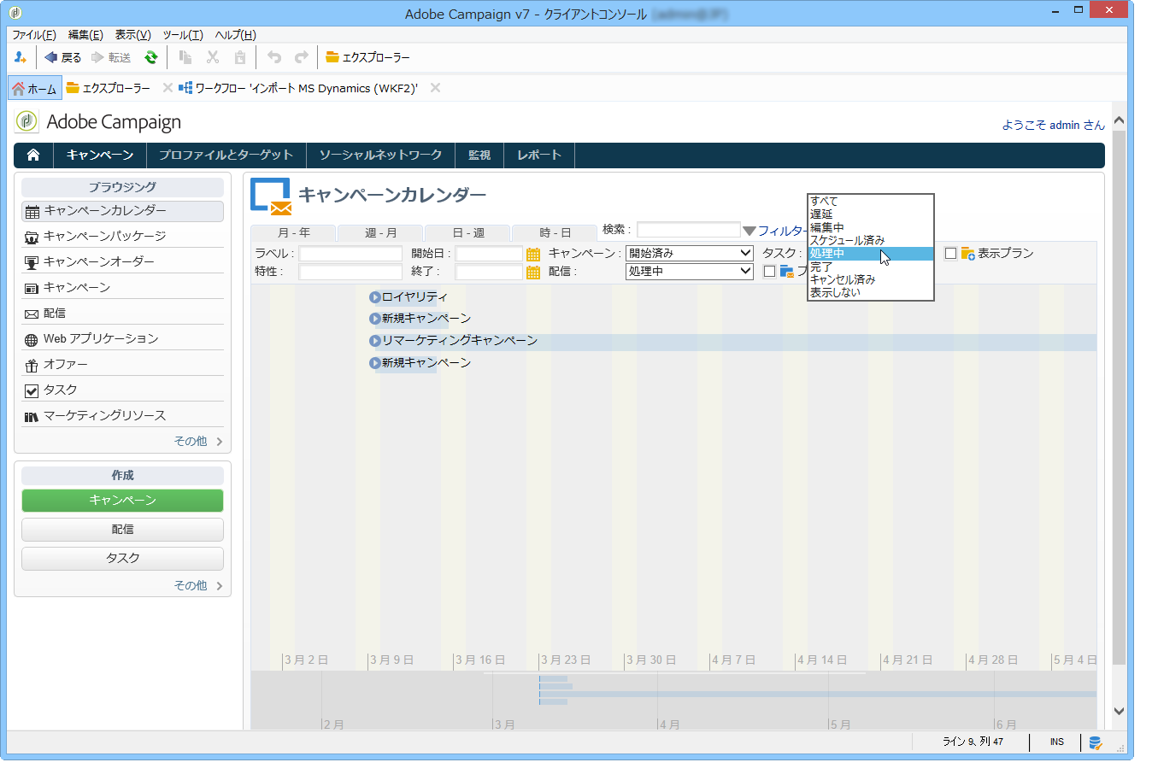Click the タスク create button
Screen dimensions: 1158x780
click(x=122, y=559)
